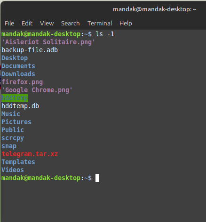The image size is (206, 222).
Task: Click the Templates directory name
Action: pos(18,162)
